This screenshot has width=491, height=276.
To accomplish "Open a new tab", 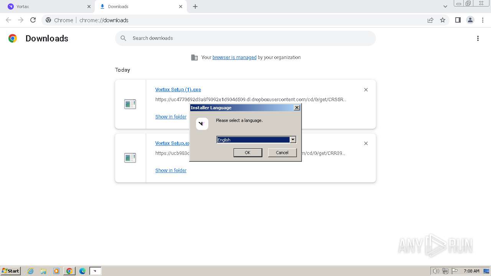I will pyautogui.click(x=195, y=7).
